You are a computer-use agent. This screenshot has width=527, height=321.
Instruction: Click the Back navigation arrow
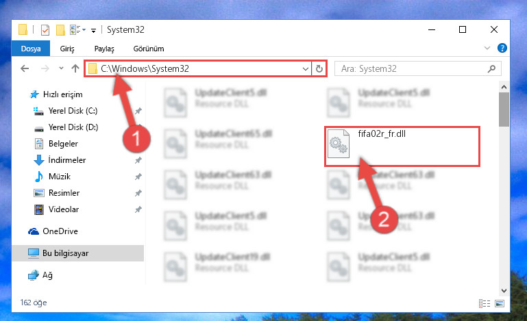[x=25, y=68]
